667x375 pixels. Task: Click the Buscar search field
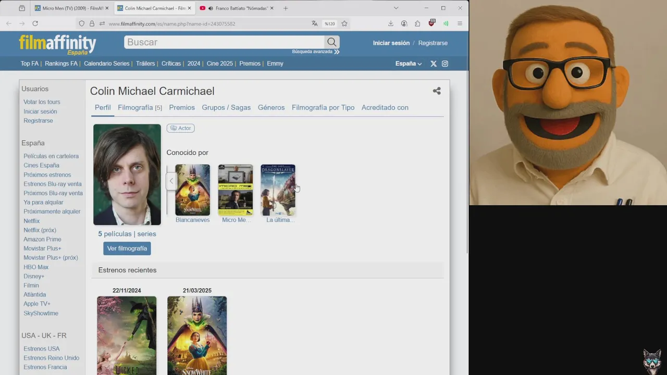tap(224, 42)
